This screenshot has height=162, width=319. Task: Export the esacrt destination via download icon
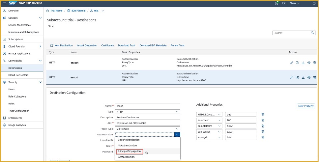pyautogui.click(x=303, y=77)
